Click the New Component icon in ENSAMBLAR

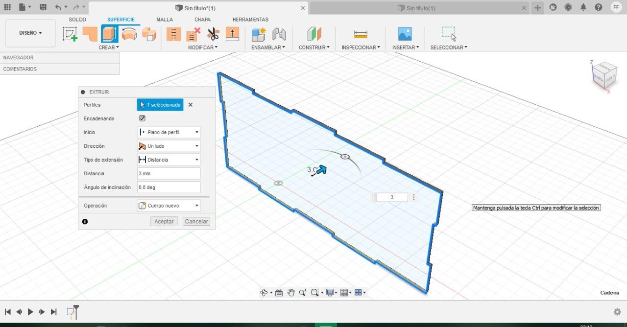[259, 34]
